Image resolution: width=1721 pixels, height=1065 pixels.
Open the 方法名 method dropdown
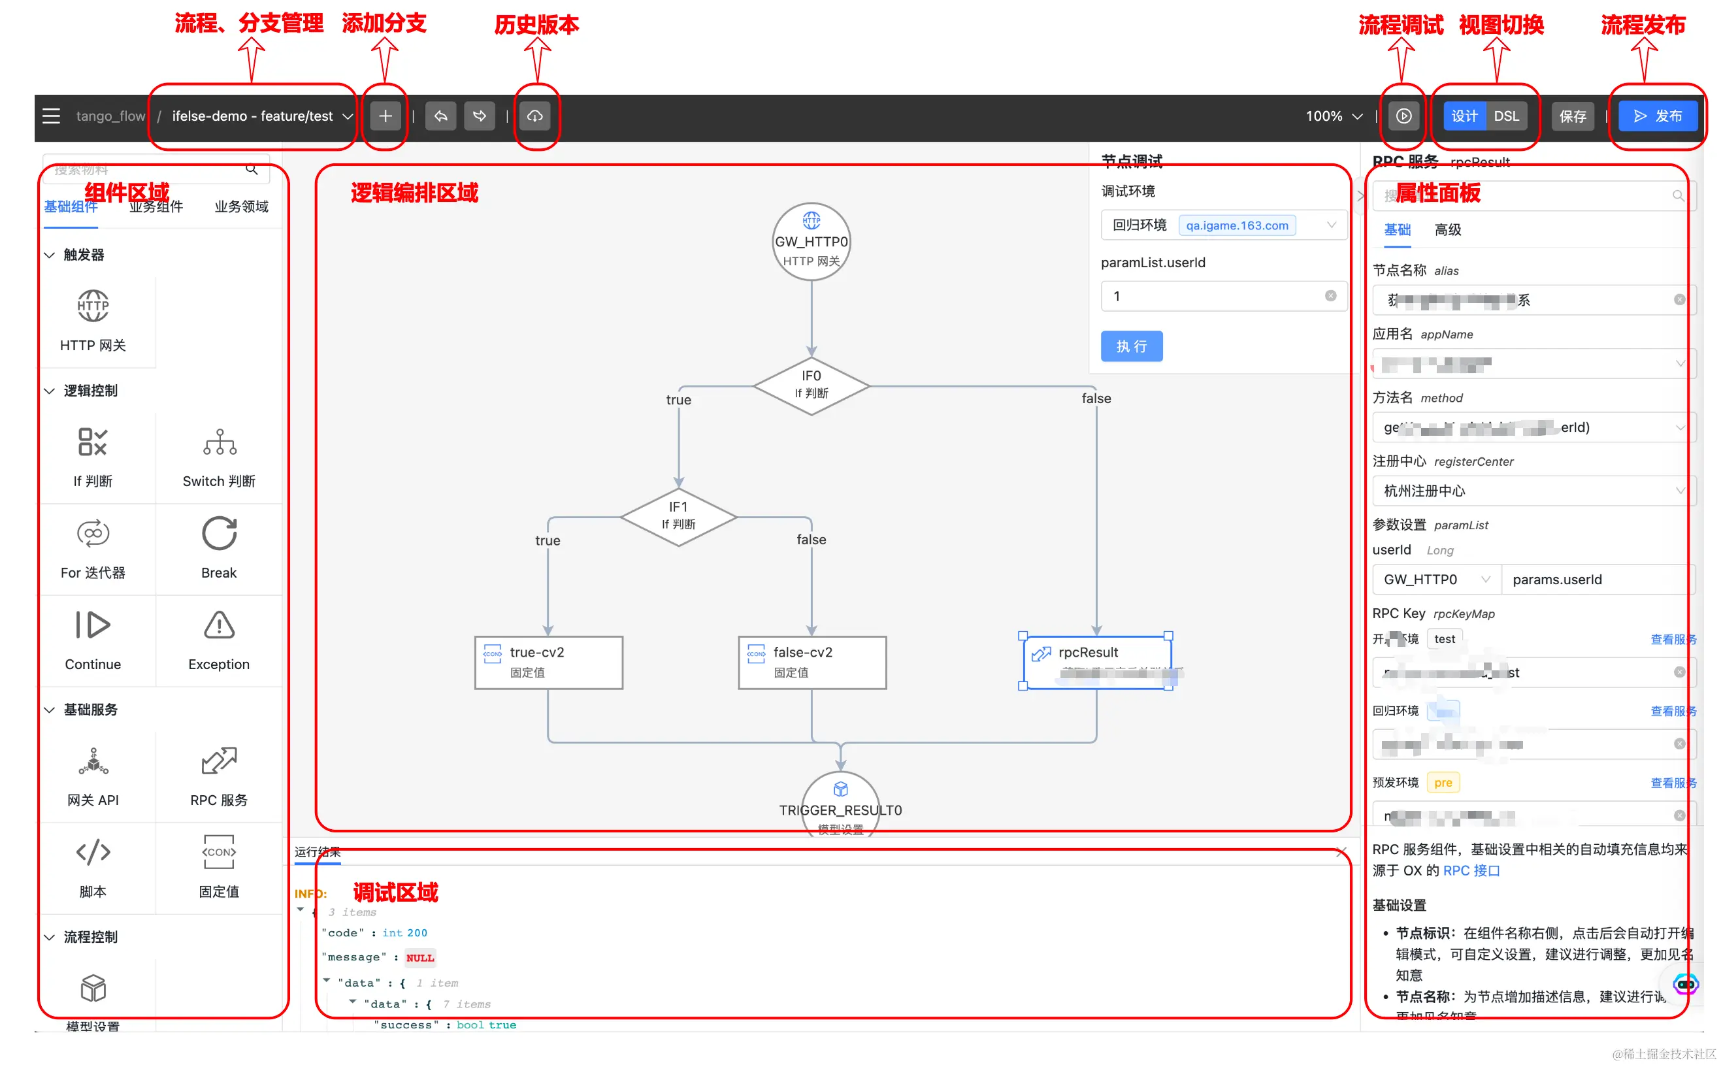click(1533, 427)
